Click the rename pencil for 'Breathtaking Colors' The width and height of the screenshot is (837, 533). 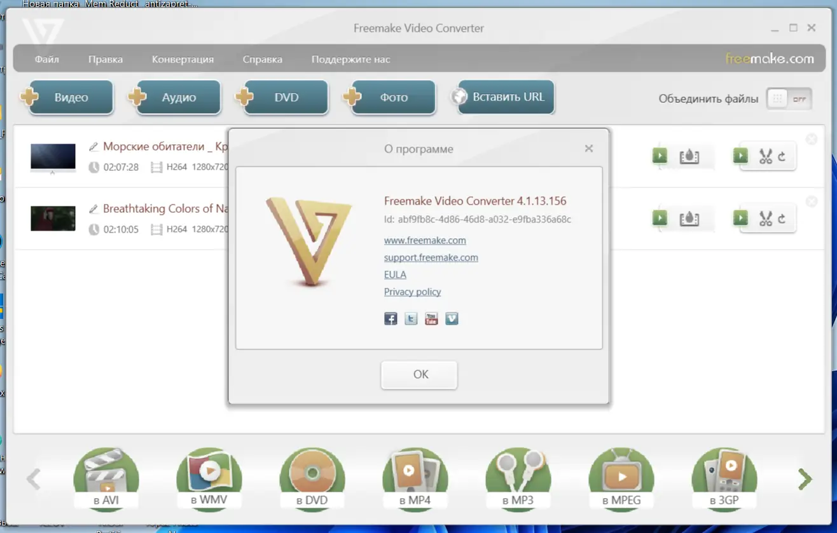(x=93, y=208)
